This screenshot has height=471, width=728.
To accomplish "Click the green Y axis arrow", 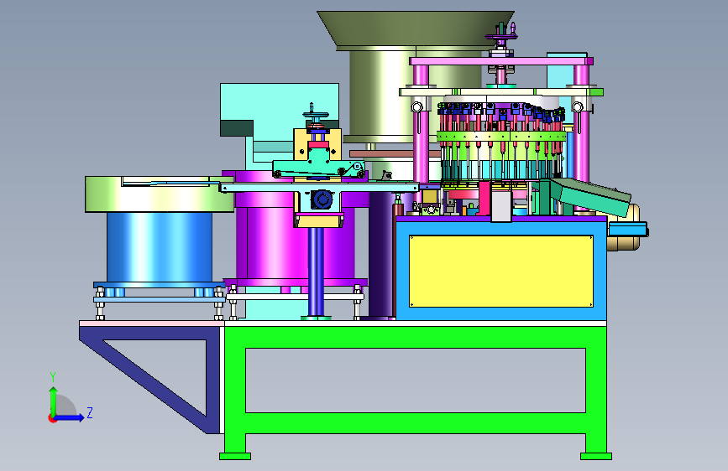I will point(54,401).
